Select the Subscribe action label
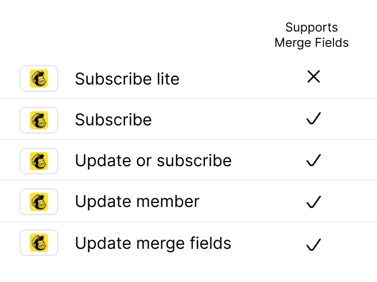The height and width of the screenshot is (282, 377). [x=113, y=120]
